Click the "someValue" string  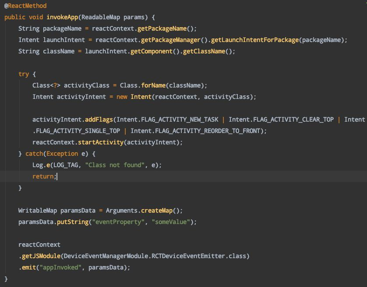[171, 222]
